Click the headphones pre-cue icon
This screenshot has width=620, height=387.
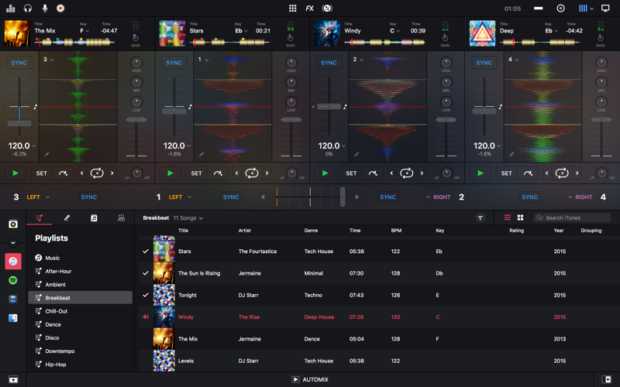28,9
